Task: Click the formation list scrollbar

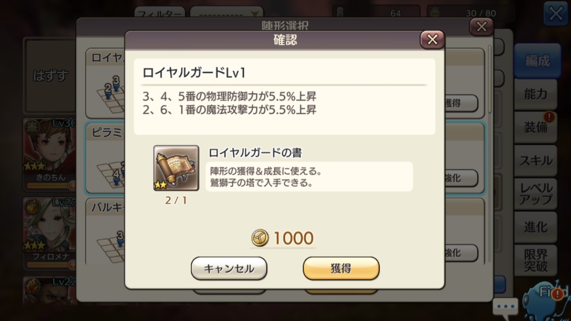Action: click(x=489, y=79)
